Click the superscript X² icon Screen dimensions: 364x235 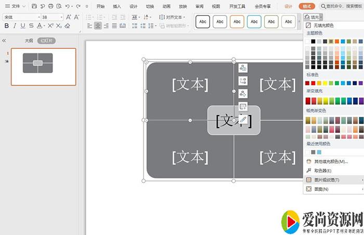click(50, 26)
